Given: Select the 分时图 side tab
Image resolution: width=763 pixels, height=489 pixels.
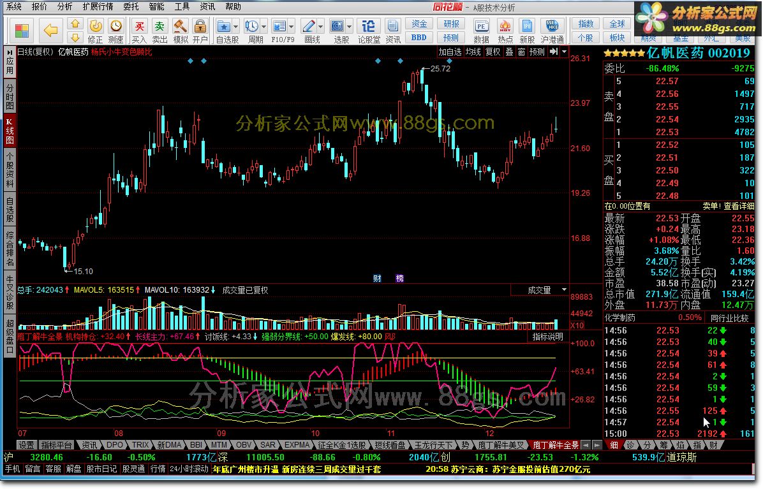Looking at the screenshot, I should pyautogui.click(x=10, y=96).
